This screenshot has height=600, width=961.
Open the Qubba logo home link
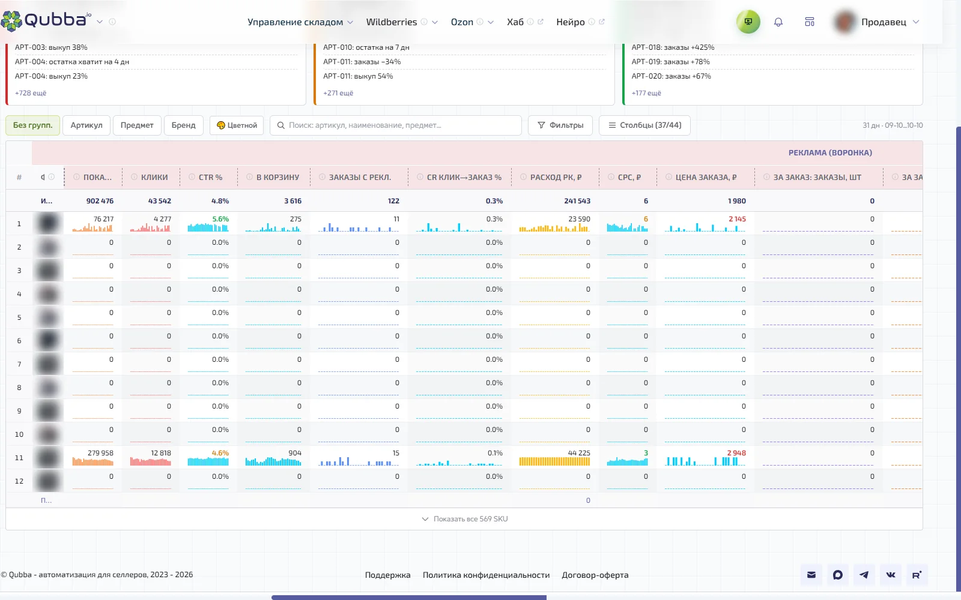coord(46,20)
